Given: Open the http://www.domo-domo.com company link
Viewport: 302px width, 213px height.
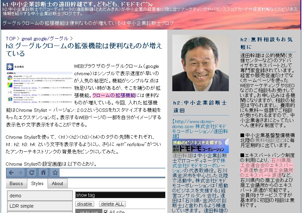Looking at the screenshot, I should [x=200, y=129].
